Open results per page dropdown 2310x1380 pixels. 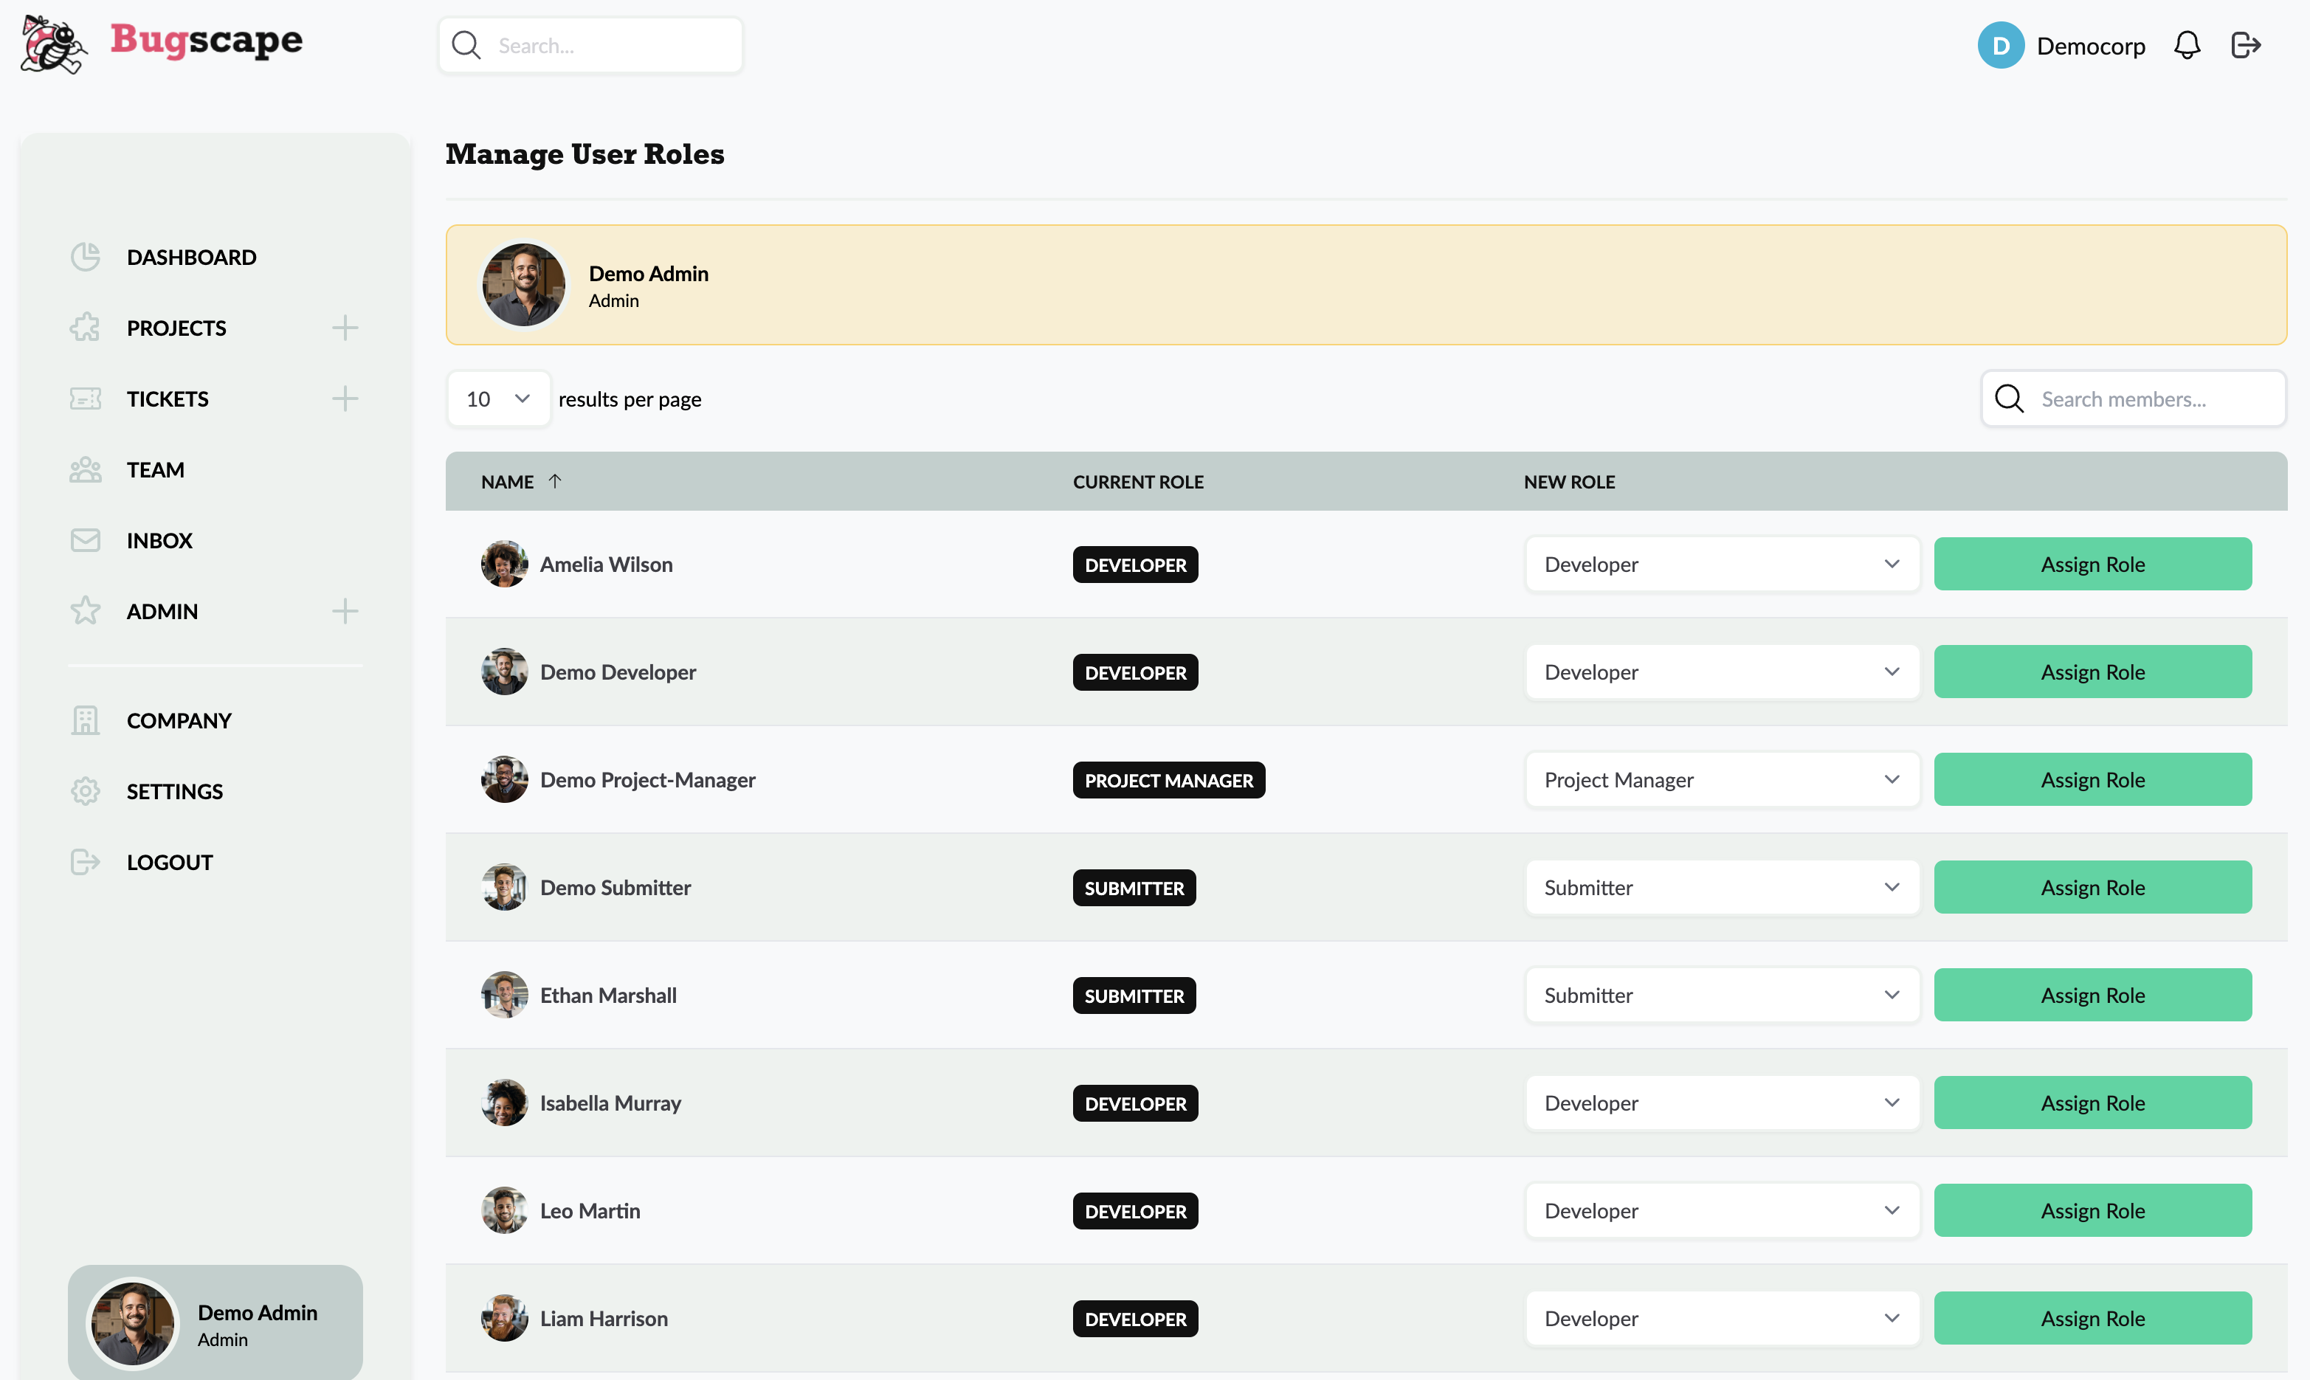pyautogui.click(x=497, y=399)
